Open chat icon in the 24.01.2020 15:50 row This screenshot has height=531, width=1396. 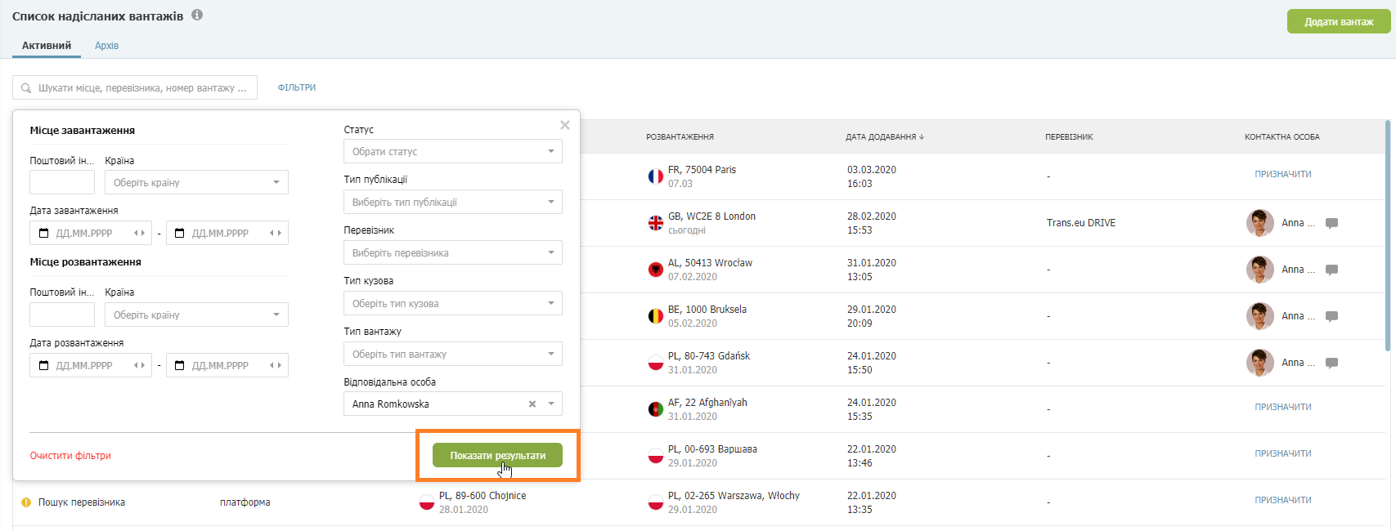(1331, 363)
